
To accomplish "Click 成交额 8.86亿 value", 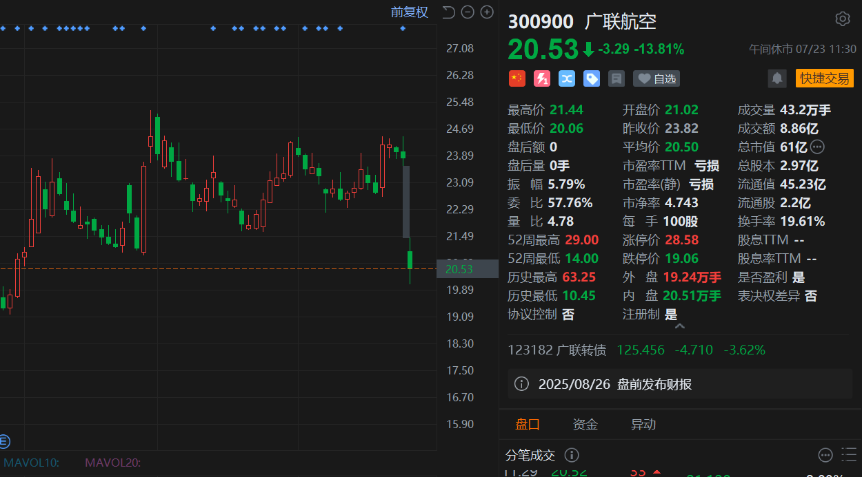I will tap(799, 128).
